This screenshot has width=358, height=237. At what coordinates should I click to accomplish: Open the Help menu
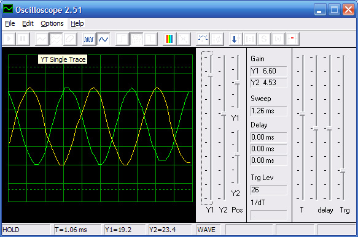click(x=77, y=23)
